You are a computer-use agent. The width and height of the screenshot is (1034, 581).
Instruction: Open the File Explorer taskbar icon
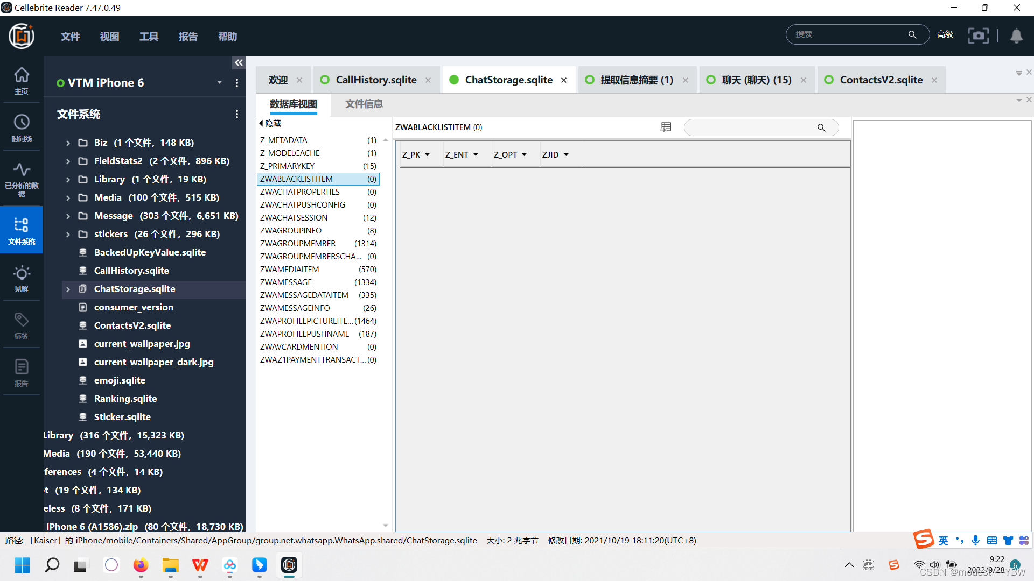[170, 565]
